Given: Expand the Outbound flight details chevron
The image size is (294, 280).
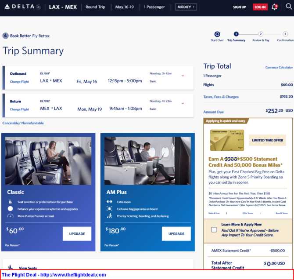Looking at the screenshot, I should coord(183,76).
